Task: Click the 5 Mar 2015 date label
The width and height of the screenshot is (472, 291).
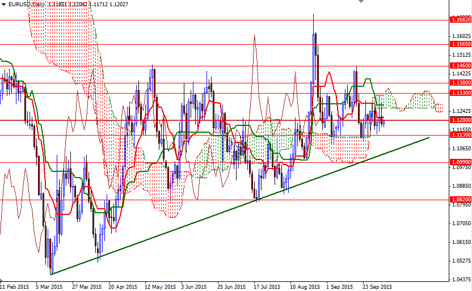Action: click(50, 287)
